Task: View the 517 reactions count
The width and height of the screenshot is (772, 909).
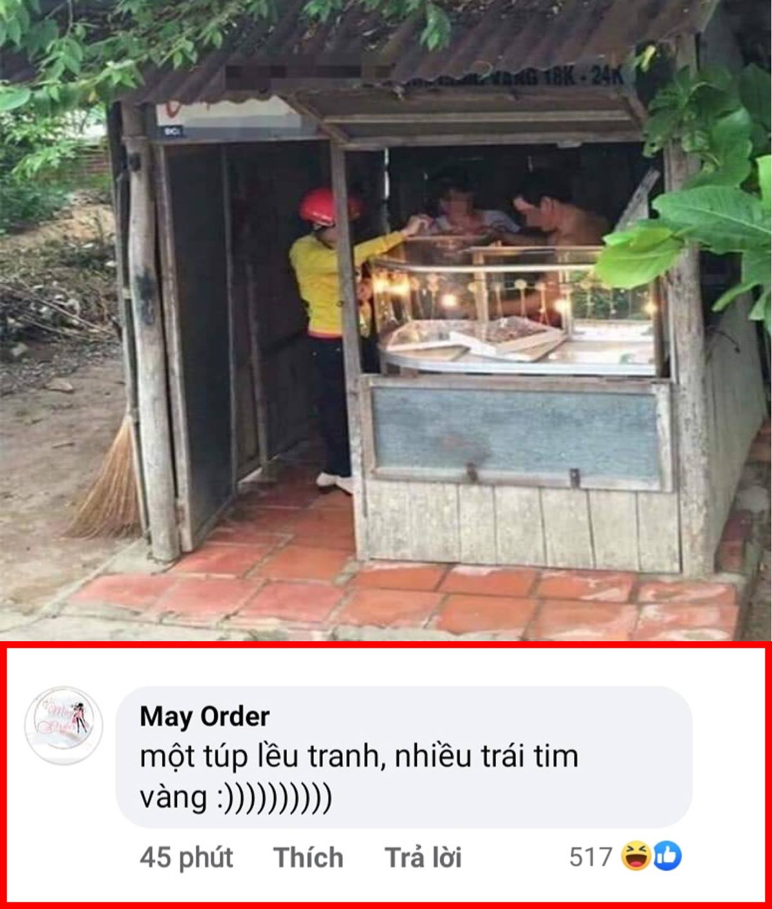Action: coord(591,857)
